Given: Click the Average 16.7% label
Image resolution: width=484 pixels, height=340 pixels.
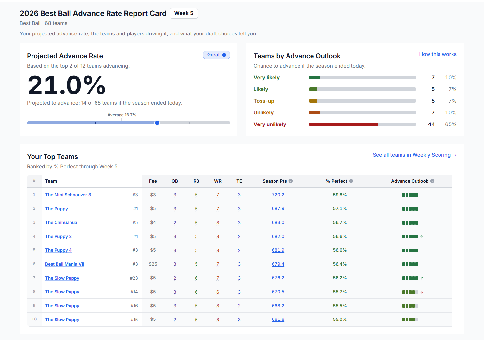Looking at the screenshot, I should point(122,115).
